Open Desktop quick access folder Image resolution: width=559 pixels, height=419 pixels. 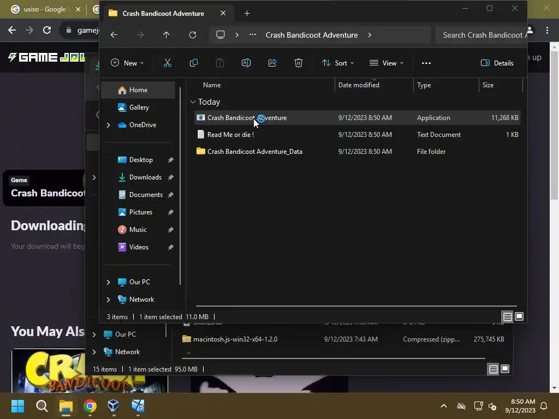coord(141,160)
